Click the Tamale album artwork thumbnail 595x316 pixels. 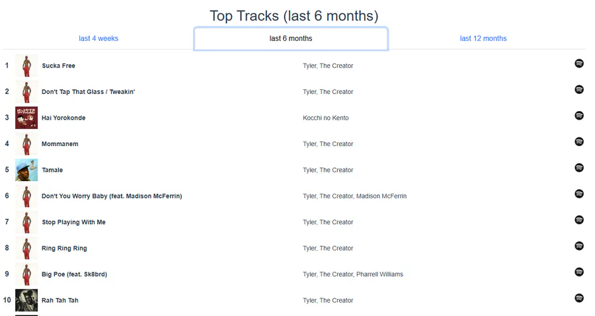(26, 170)
